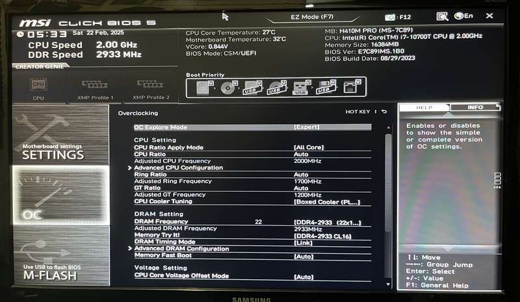
Task: Select first hard disk boot priority icon
Action: click(204, 88)
